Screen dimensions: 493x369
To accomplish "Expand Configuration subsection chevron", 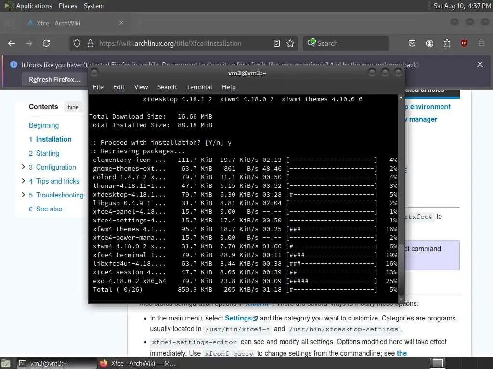I will [23, 167].
